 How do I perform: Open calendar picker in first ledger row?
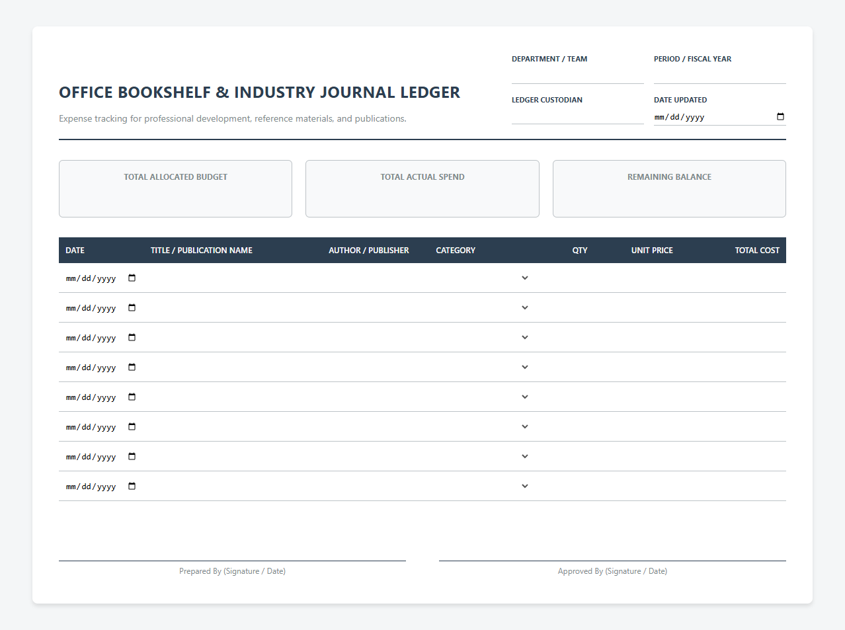132,278
